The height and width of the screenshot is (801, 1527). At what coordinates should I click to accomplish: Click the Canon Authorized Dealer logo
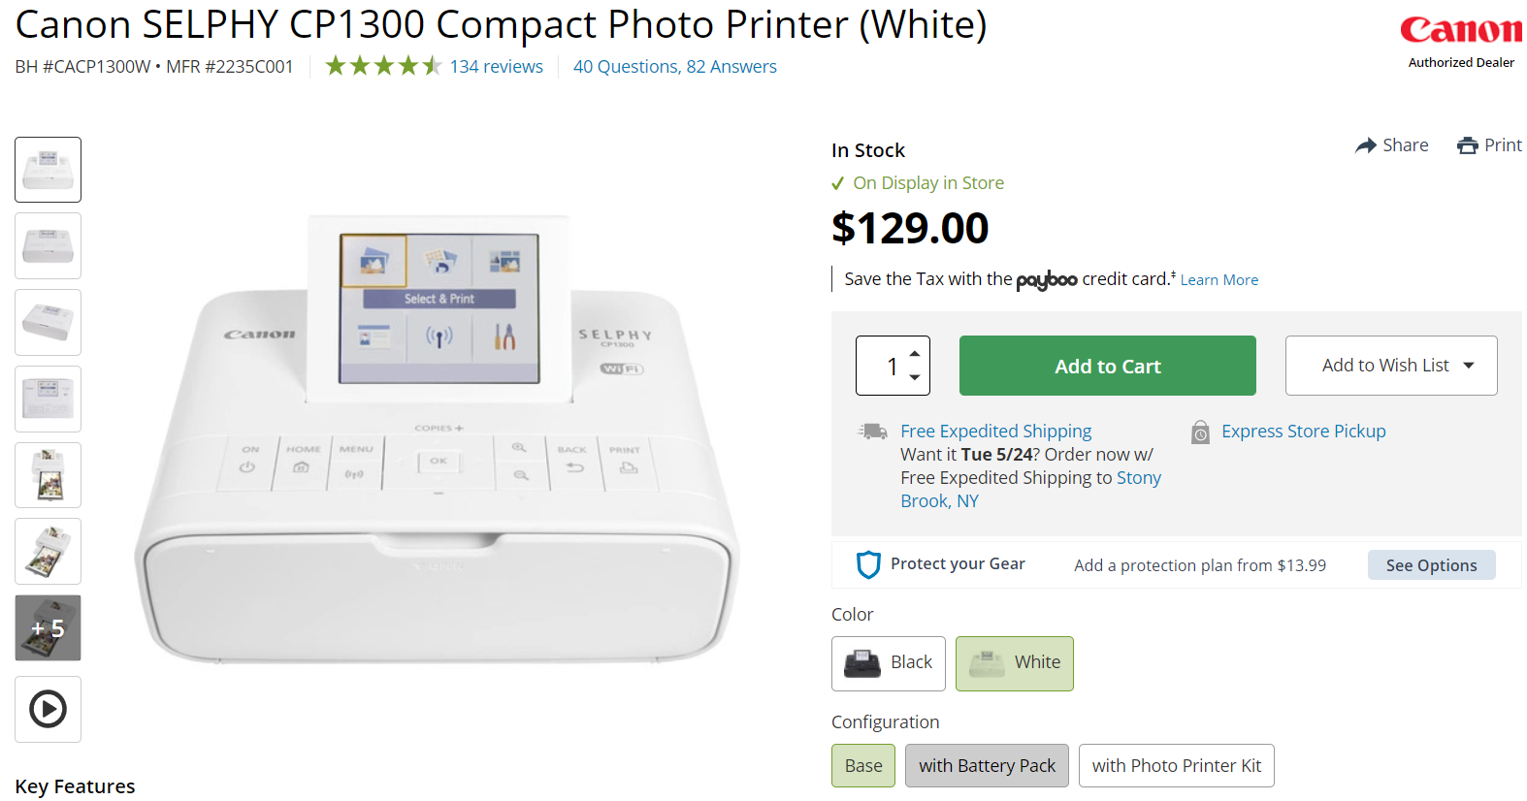pos(1460,41)
